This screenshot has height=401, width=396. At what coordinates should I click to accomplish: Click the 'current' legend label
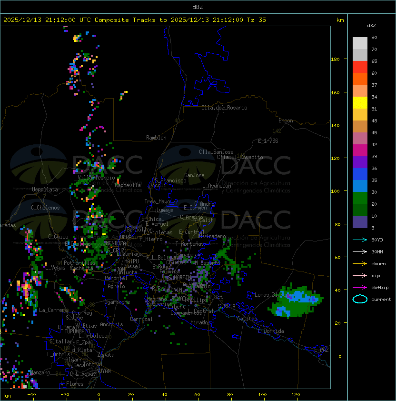[381, 300]
